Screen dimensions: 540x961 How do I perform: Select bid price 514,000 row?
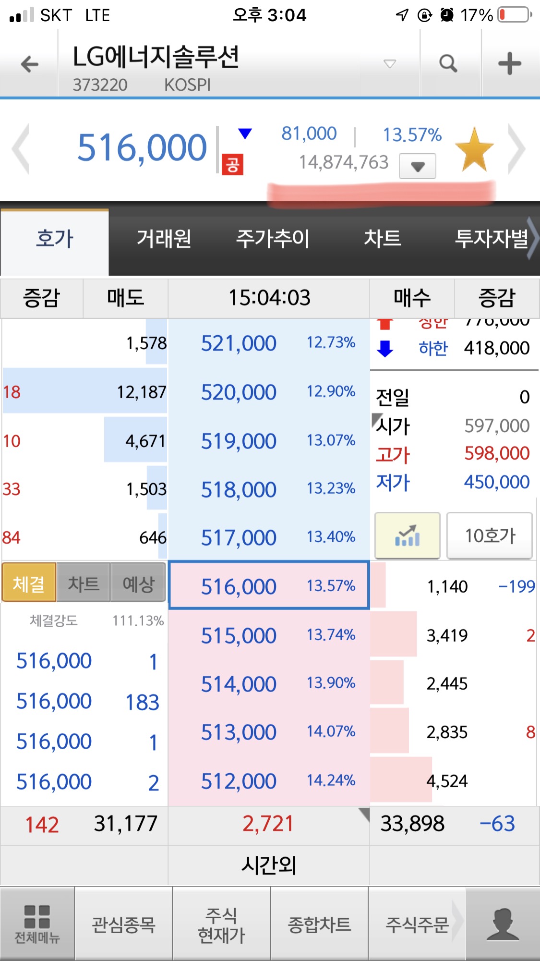tap(269, 684)
